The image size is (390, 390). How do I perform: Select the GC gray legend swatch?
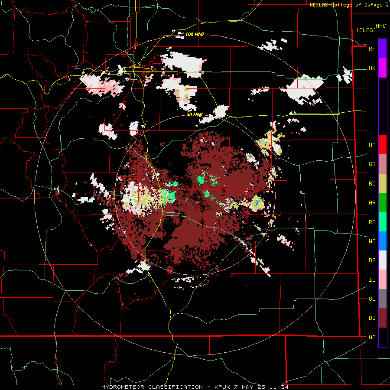click(383, 299)
